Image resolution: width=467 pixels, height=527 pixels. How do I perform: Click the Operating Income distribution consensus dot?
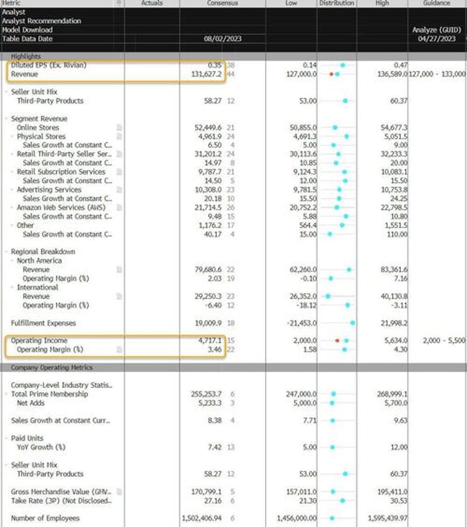click(346, 341)
